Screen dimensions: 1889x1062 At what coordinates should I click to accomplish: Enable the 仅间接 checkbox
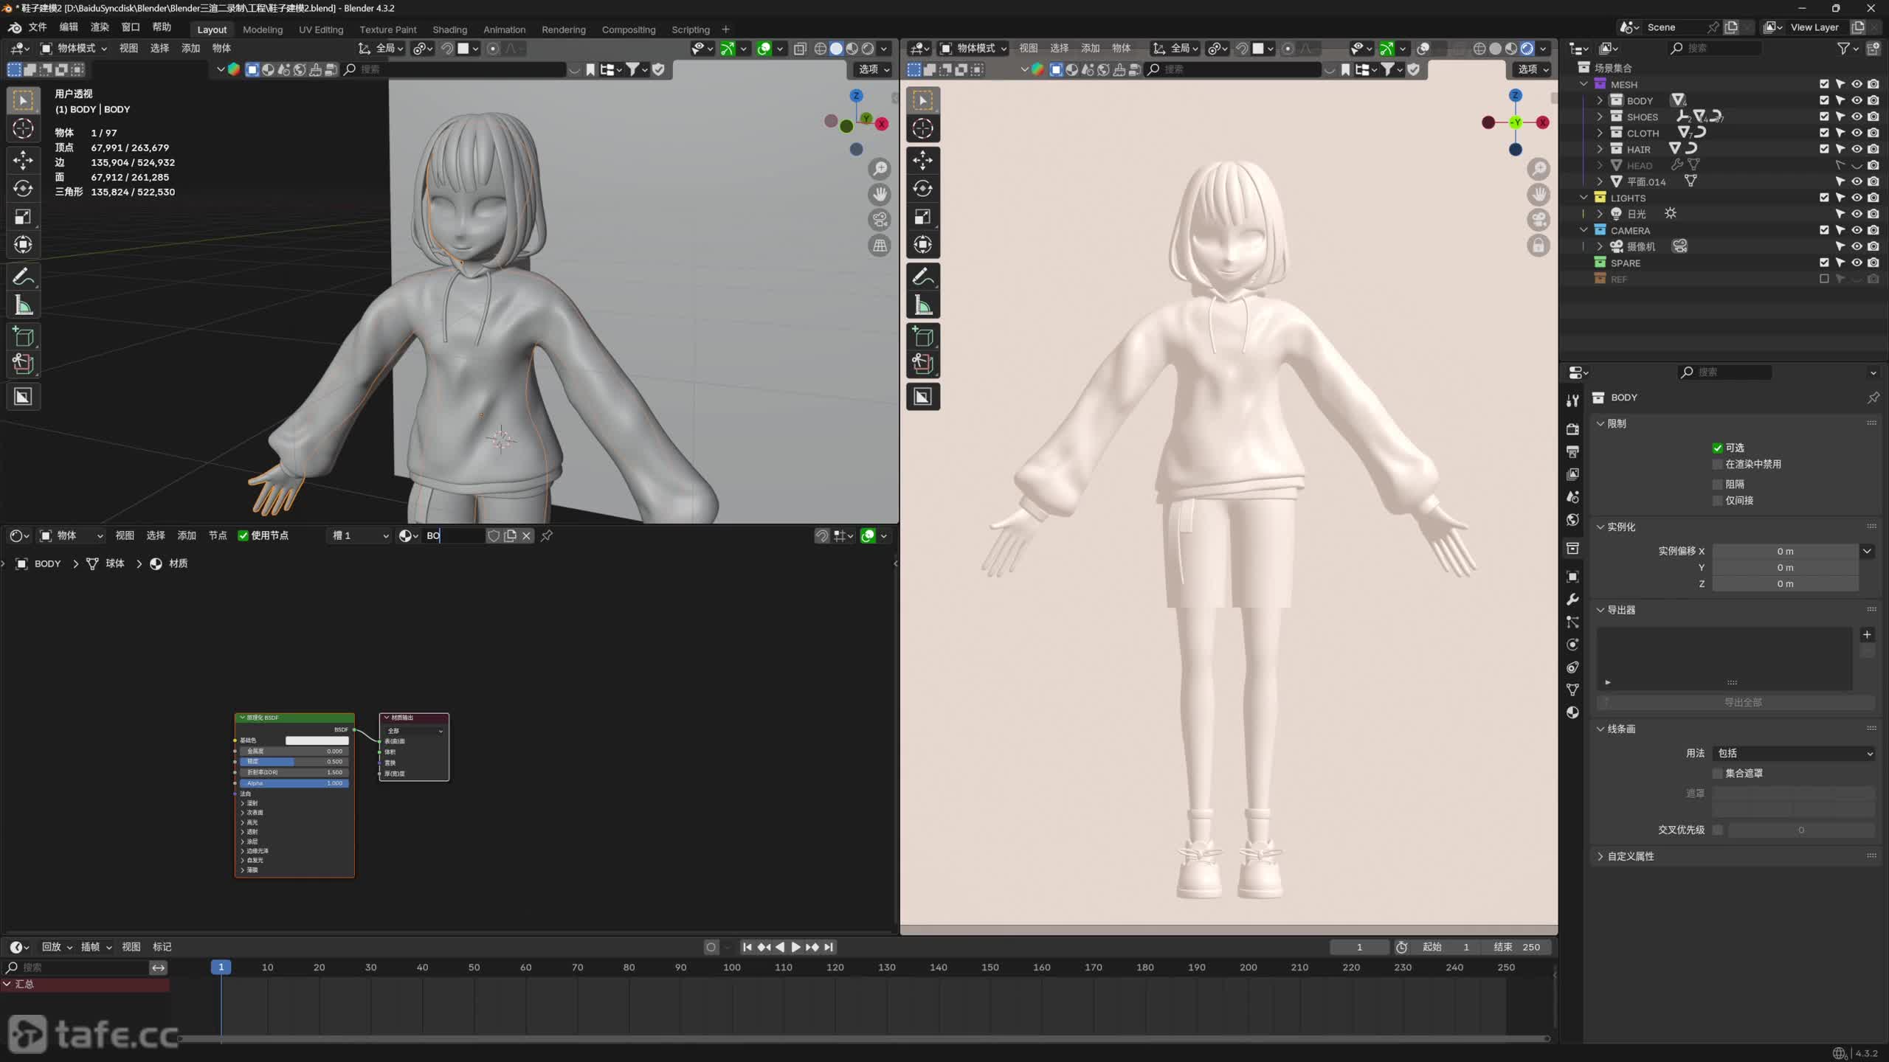(x=1717, y=501)
